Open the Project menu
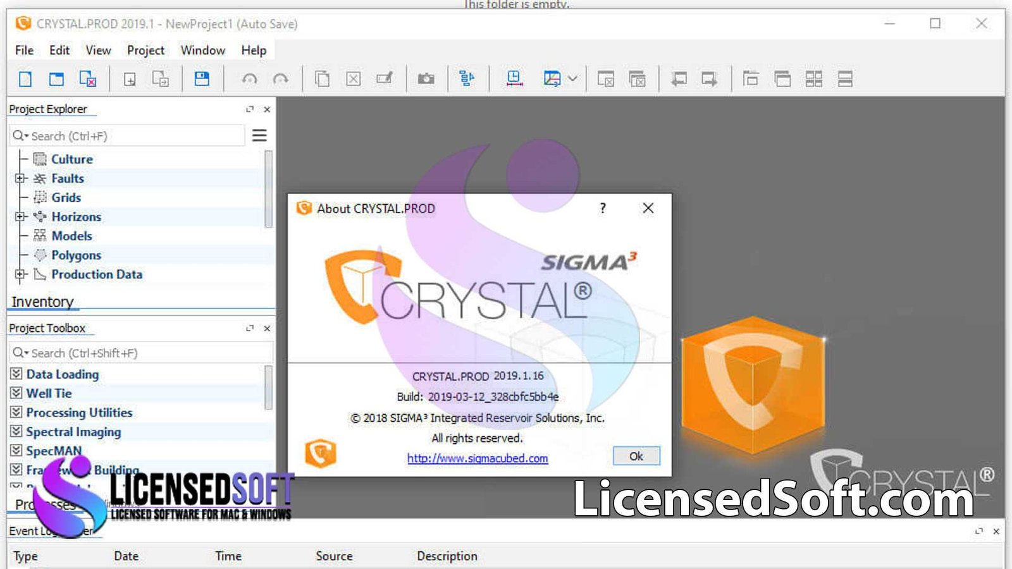1012x569 pixels. [145, 50]
